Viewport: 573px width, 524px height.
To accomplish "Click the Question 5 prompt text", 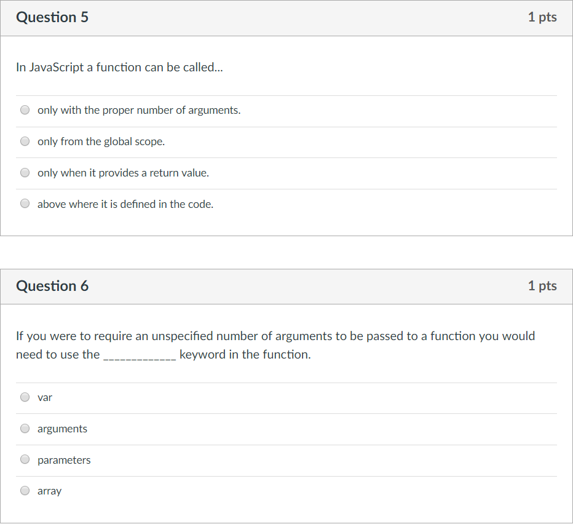I will click(119, 67).
